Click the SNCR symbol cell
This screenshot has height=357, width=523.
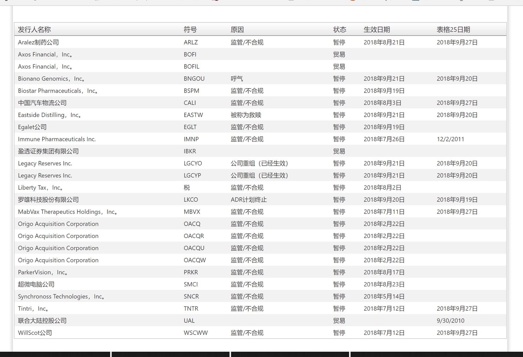191,296
